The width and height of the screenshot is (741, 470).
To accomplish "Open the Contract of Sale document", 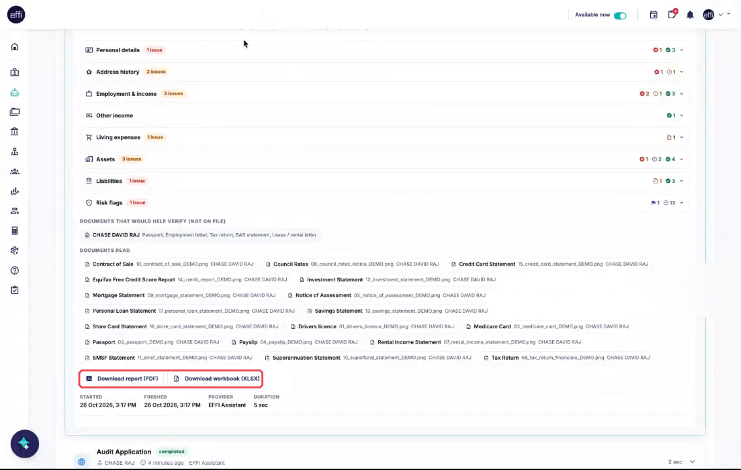I will 169,264.
